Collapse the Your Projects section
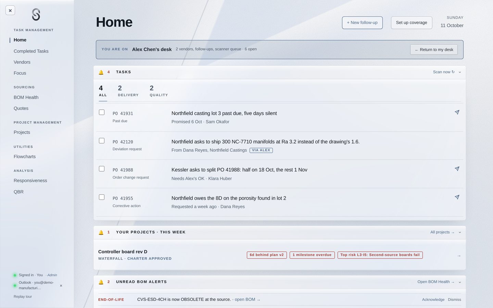The width and height of the screenshot is (493, 308). 460,232
